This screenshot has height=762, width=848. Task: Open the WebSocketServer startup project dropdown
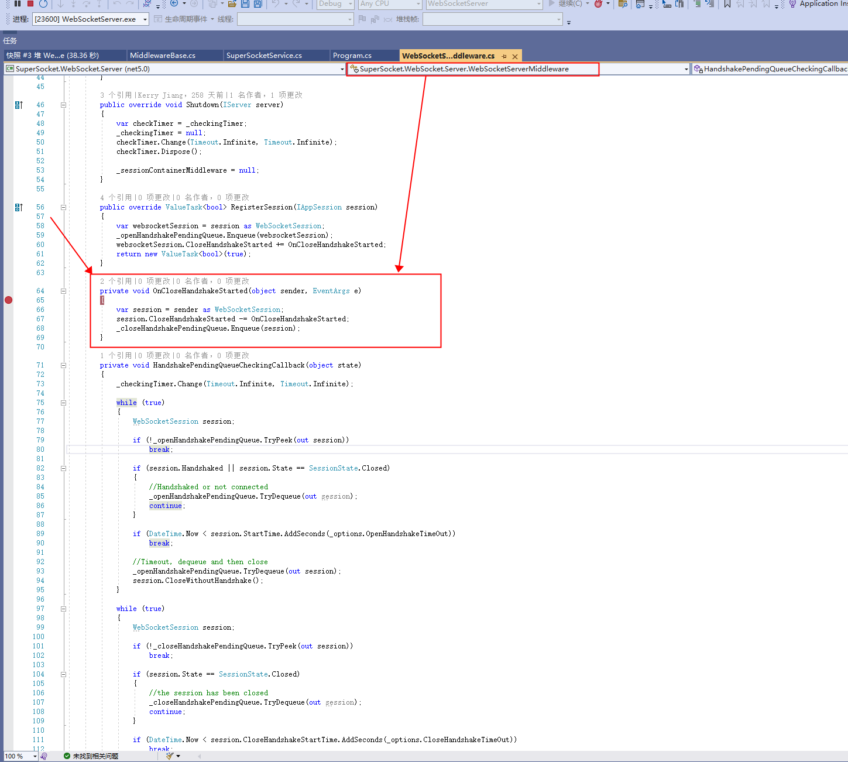point(484,4)
